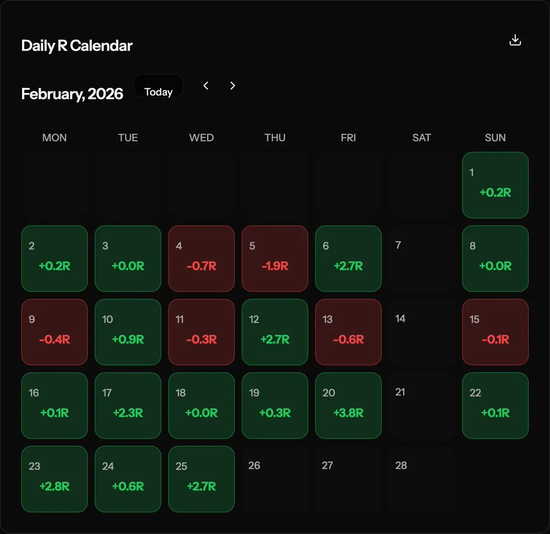Select February 28 empty day cell

point(422,479)
